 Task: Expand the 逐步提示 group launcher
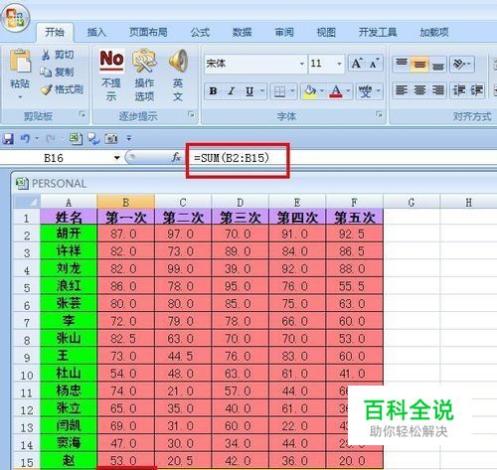coord(191,114)
